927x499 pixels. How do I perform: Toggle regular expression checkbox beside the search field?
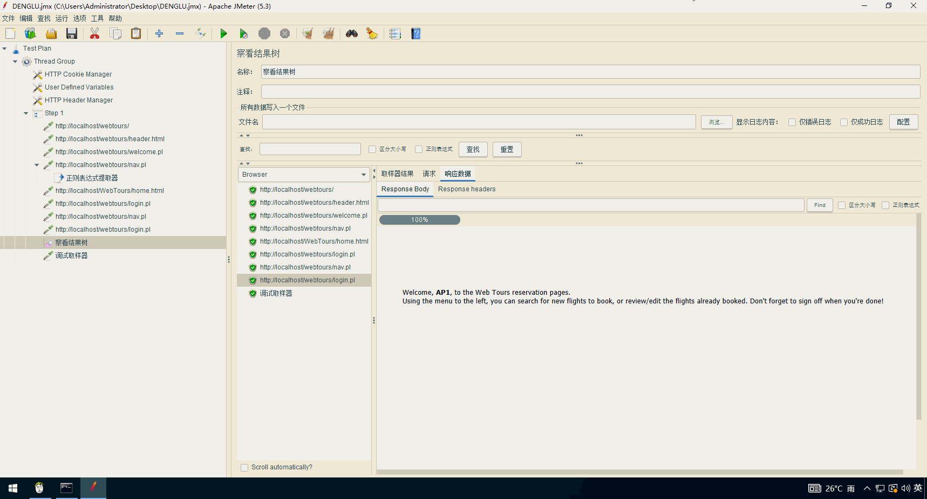click(419, 149)
